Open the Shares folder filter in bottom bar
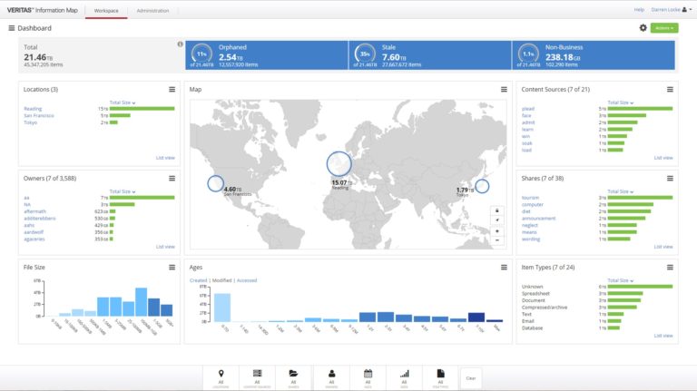The height and width of the screenshot is (391, 697). [294, 376]
